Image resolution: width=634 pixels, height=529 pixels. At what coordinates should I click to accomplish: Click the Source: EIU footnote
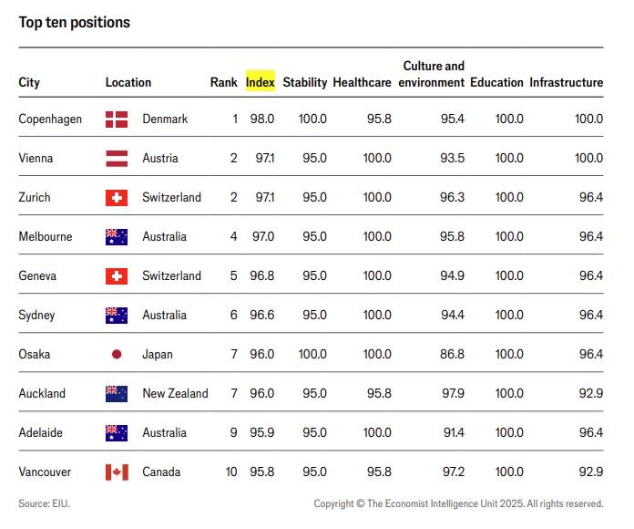[x=44, y=503]
